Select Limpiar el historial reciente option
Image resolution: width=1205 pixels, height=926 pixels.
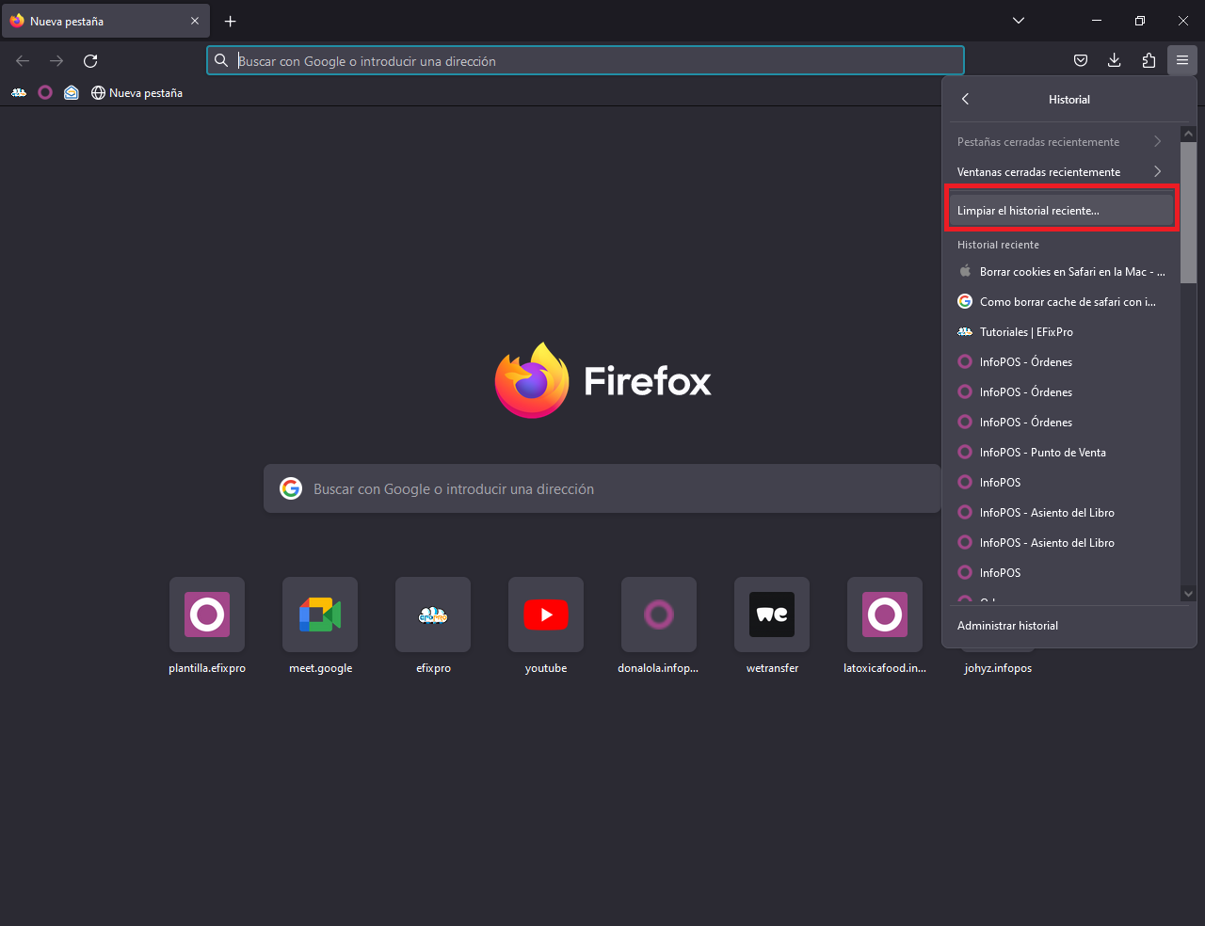[1060, 211]
